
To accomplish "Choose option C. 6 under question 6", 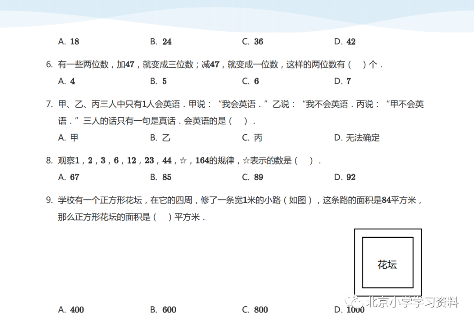I will pyautogui.click(x=251, y=81).
